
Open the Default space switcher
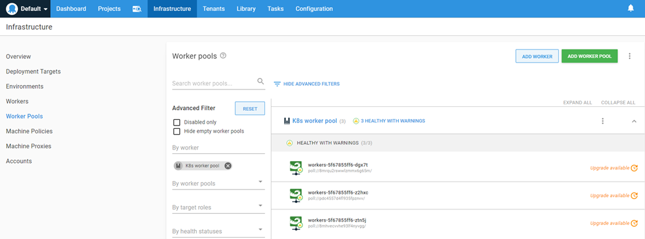(26, 8)
